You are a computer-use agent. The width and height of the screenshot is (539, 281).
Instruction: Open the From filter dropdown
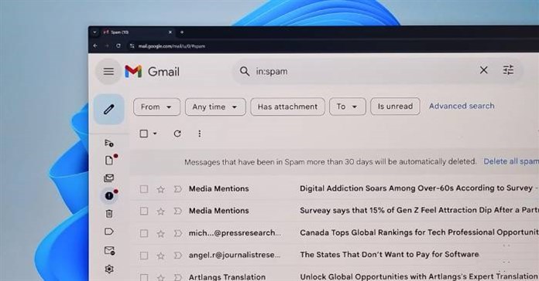[x=156, y=107]
